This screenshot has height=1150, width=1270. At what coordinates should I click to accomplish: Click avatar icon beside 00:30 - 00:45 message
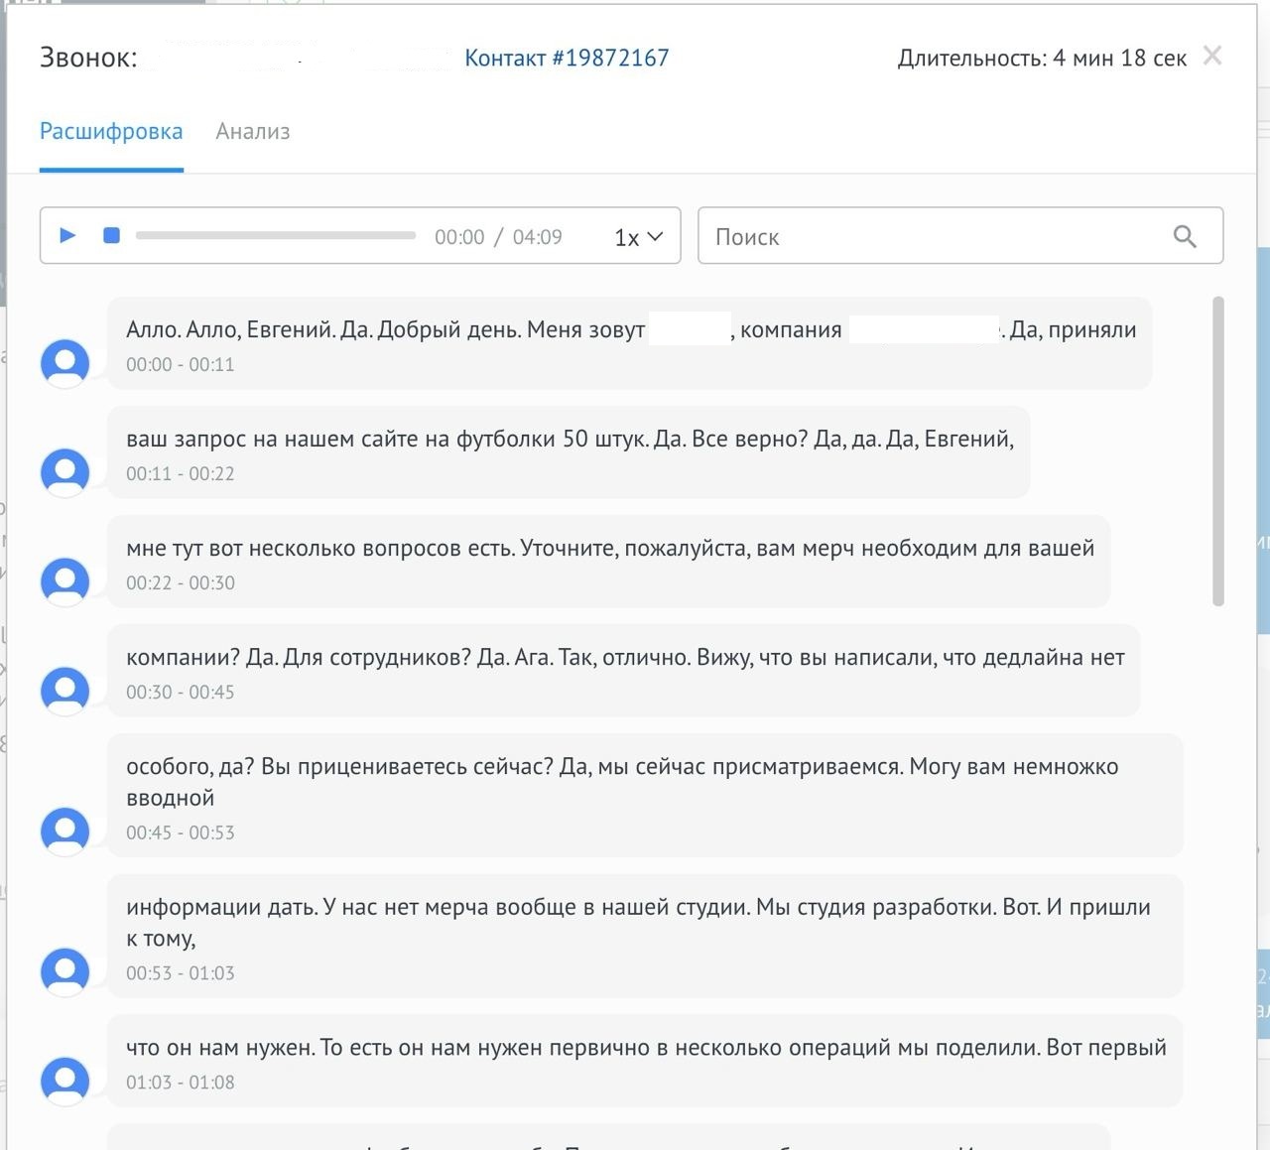(x=64, y=691)
